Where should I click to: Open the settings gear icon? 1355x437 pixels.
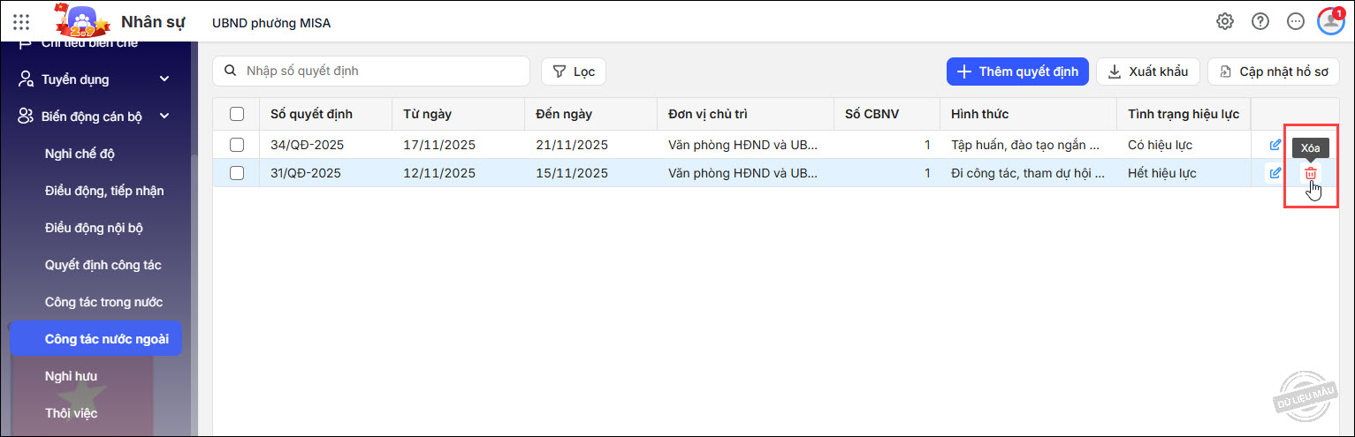[x=1224, y=22]
